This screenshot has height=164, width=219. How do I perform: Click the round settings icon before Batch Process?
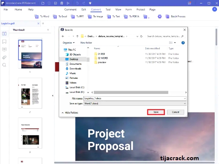click(x=160, y=17)
